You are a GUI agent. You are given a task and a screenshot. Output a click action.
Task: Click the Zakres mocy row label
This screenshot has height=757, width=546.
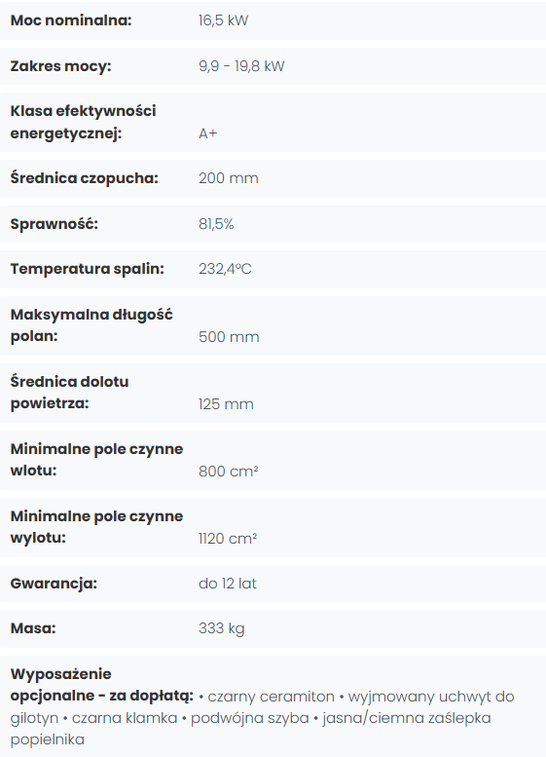(60, 65)
